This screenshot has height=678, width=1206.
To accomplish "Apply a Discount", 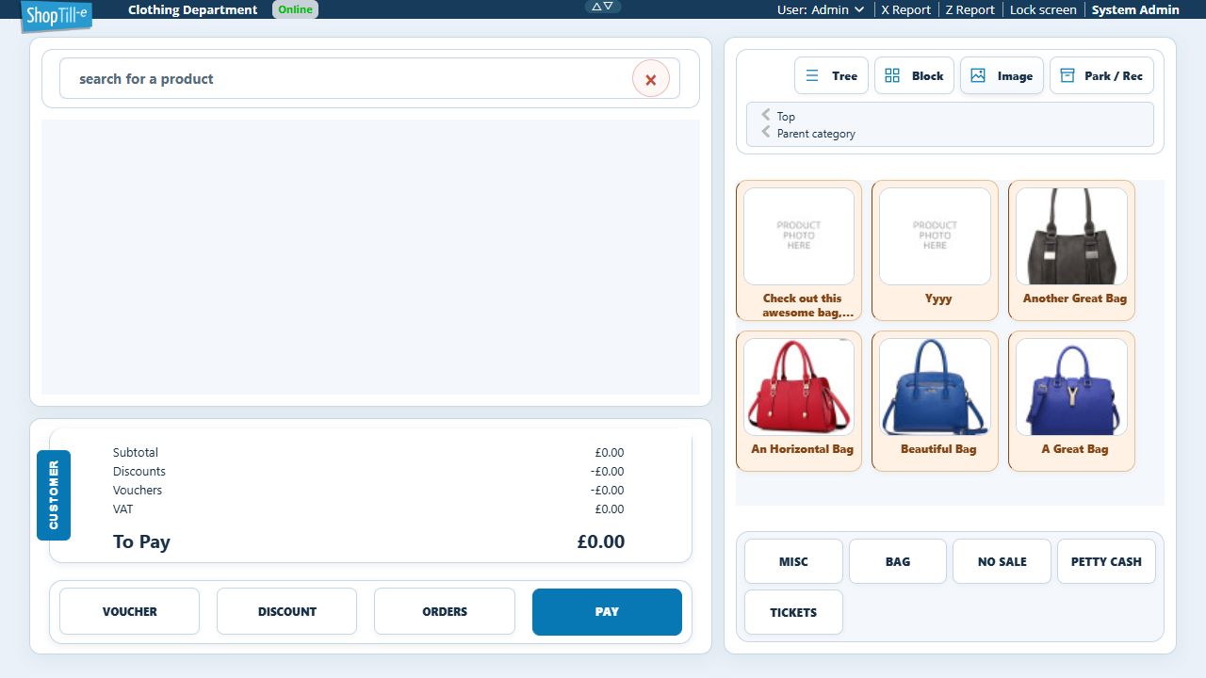I will (287, 611).
